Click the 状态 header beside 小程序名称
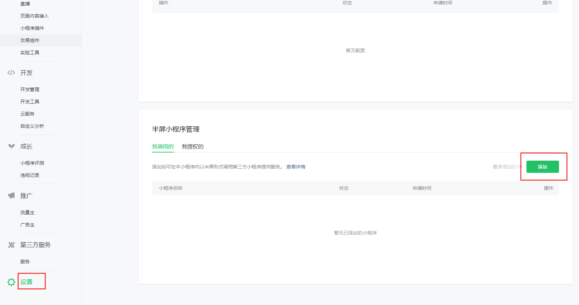Screen dimensions: 579x305 point(344,188)
